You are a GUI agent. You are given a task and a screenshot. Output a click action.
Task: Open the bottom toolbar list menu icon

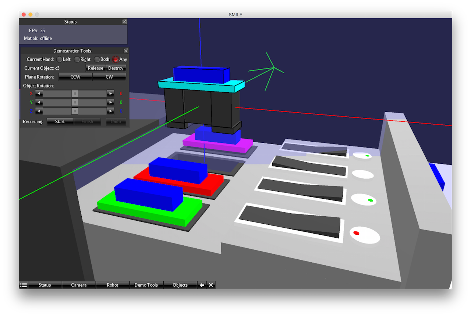[24, 285]
